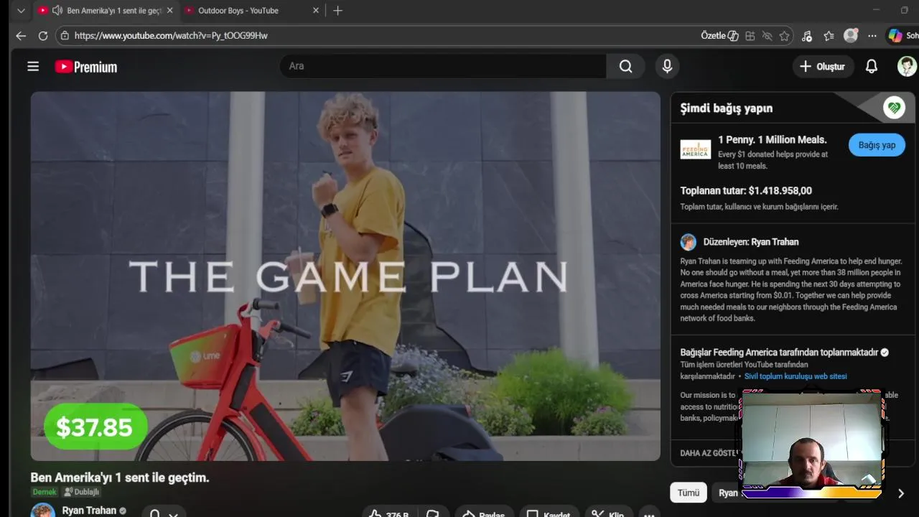Open the browser media control icon
This screenshot has height=517, width=919.
tap(807, 36)
